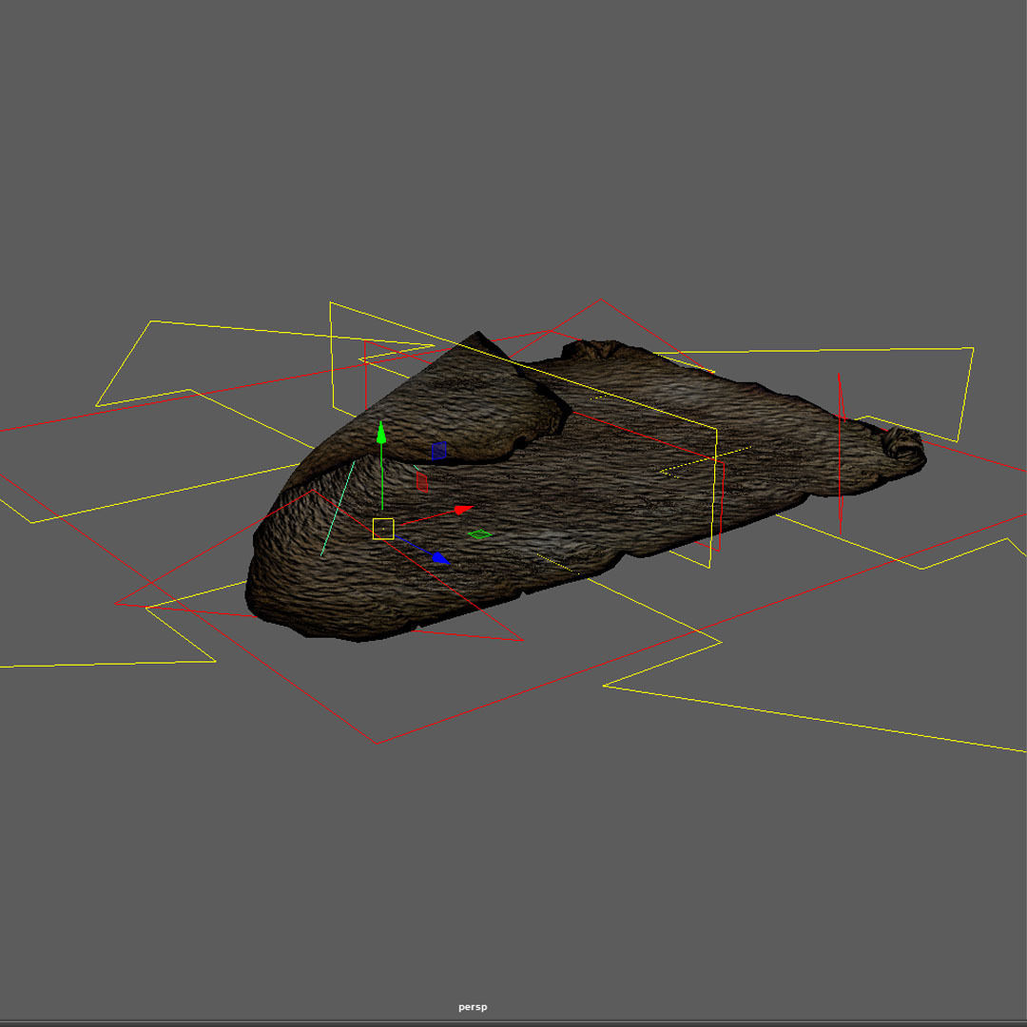Click the red X-axis move arrow
This screenshot has height=1027, width=1027.
(463, 510)
